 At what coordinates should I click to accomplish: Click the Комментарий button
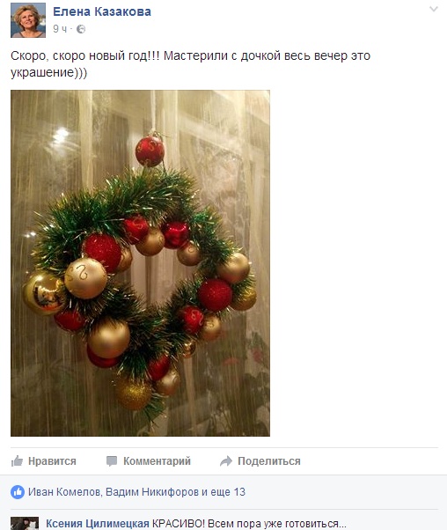(x=149, y=460)
